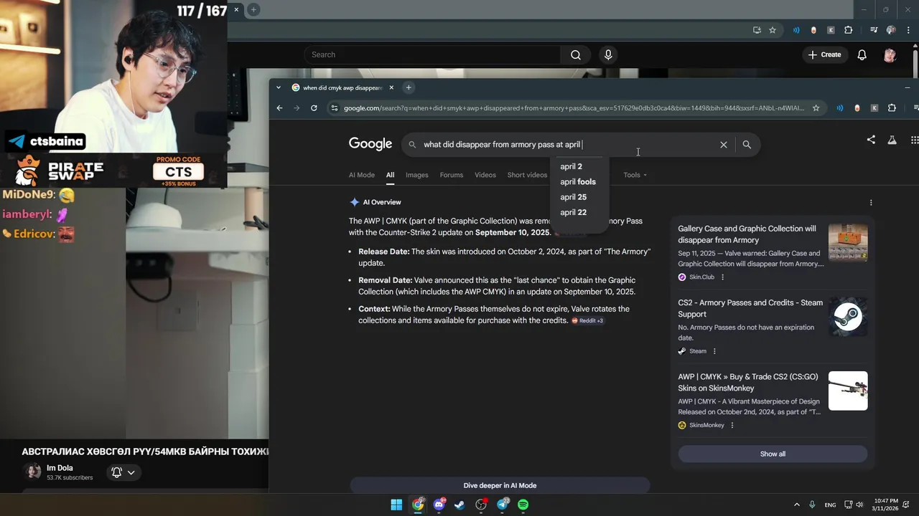The width and height of the screenshot is (919, 516).
Task: Open Discord from the taskbar
Action: click(439, 505)
